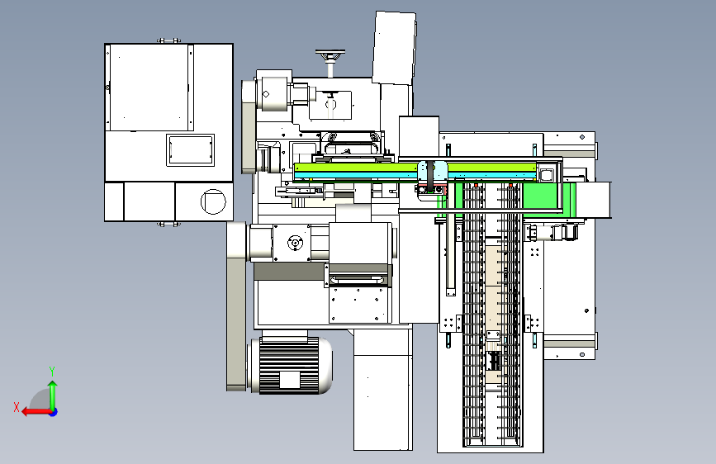Screen dimensions: 716x464
Task: Click the blue Z axis dot at triad origin
Action: [54, 412]
